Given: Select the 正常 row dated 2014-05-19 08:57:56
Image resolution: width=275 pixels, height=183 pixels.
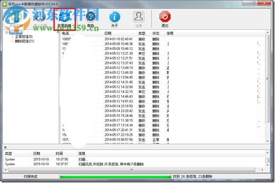Looking at the screenshot, I should 162,140.
